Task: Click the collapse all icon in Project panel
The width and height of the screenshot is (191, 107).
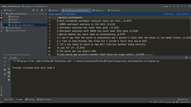Action: pyautogui.click(x=37, y=10)
